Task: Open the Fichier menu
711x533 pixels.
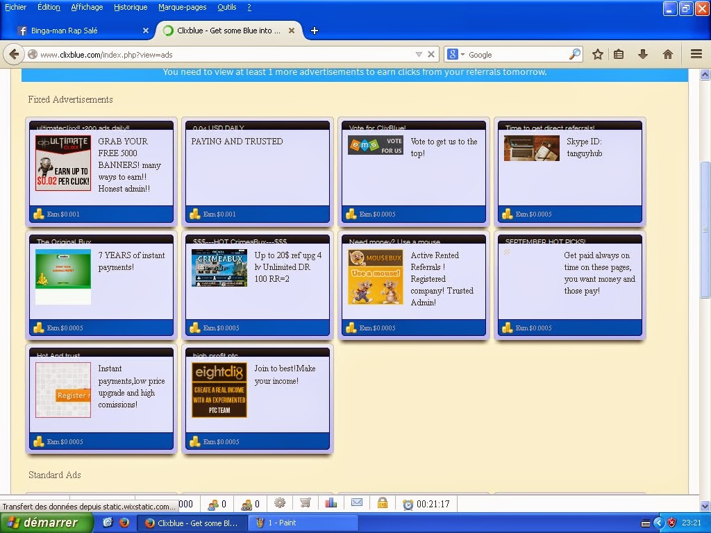Action: click(x=16, y=7)
